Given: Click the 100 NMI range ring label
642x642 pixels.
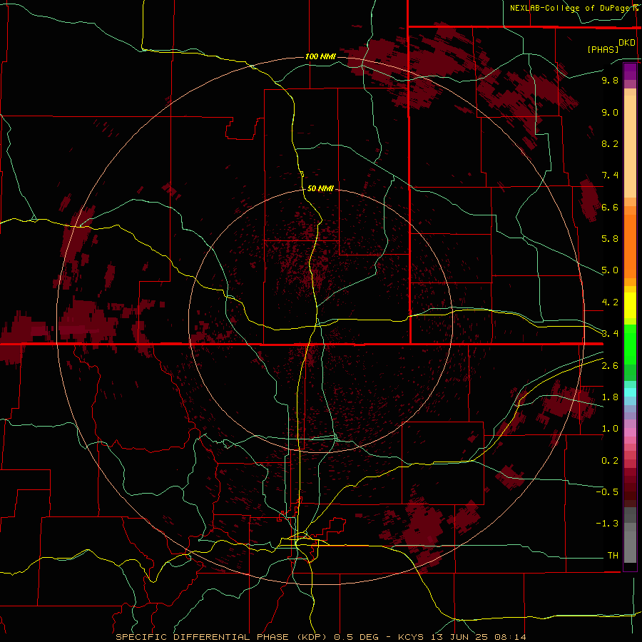Looking at the screenshot, I should [320, 56].
